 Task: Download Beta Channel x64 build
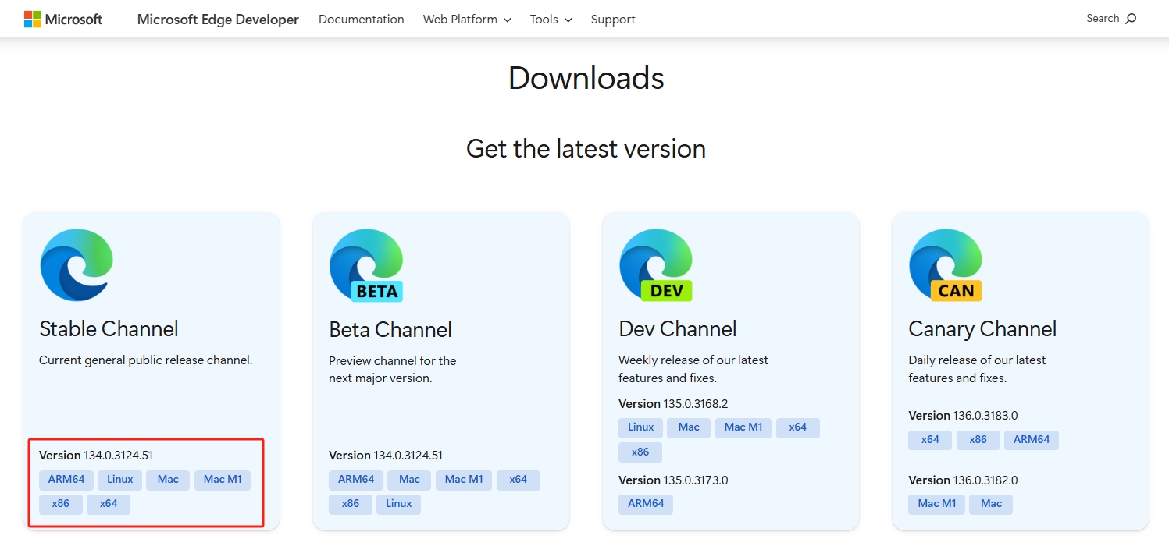[519, 480]
